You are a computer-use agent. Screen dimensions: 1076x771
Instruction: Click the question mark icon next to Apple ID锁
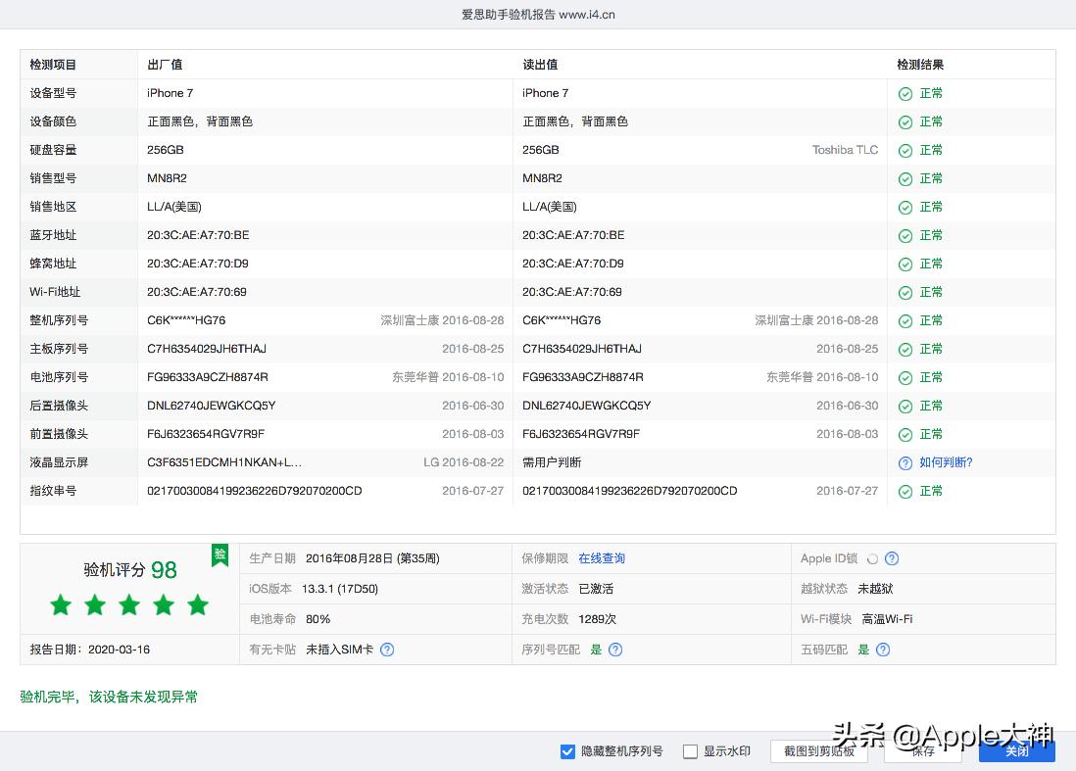(x=890, y=558)
